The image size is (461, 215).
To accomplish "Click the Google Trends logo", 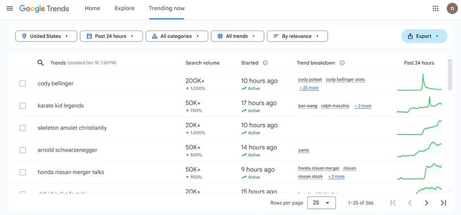I will point(44,8).
